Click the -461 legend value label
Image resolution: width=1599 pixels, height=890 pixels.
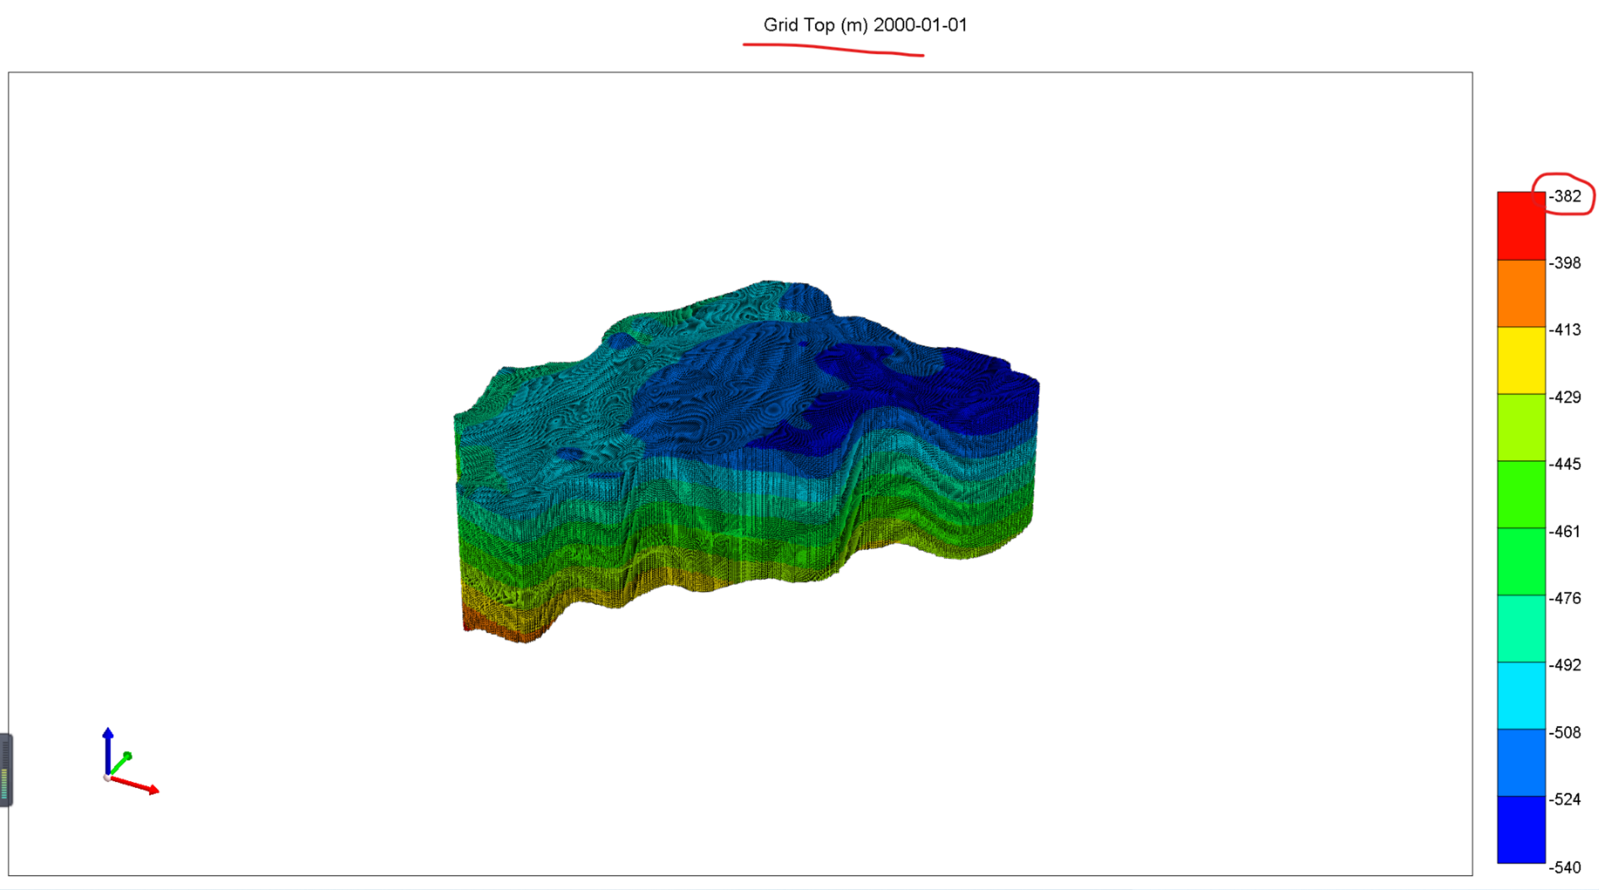(1564, 531)
